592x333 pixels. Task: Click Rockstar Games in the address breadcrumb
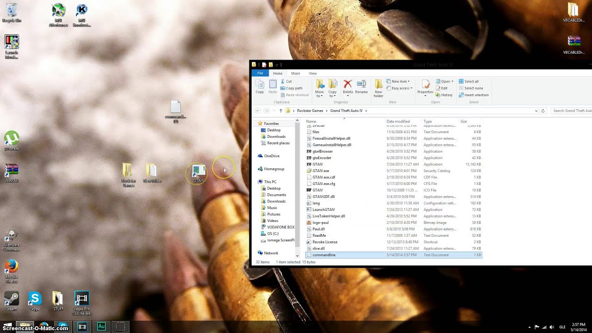(310, 111)
